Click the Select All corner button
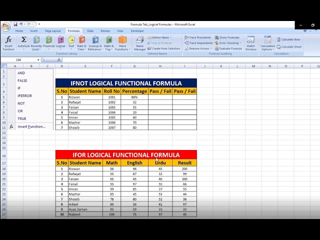Screen dimensions: 320x240 click(x=3, y=66)
